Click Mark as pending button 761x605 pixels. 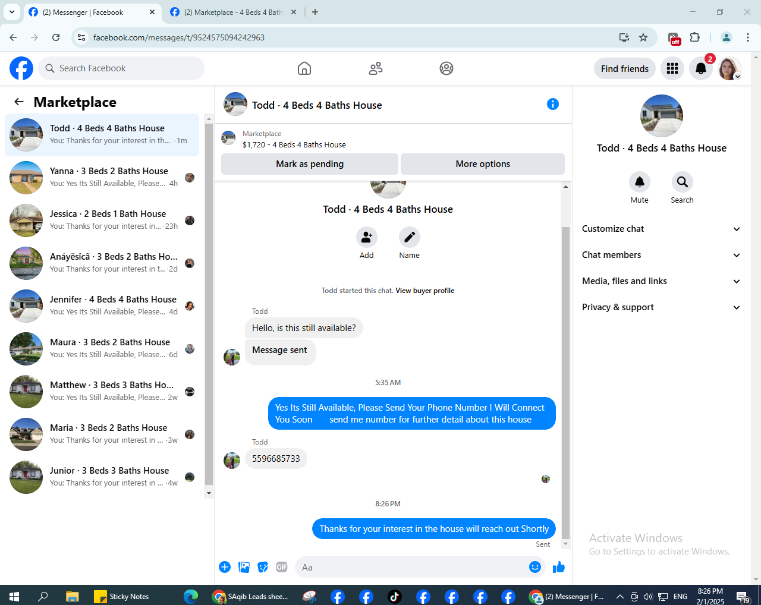[310, 164]
